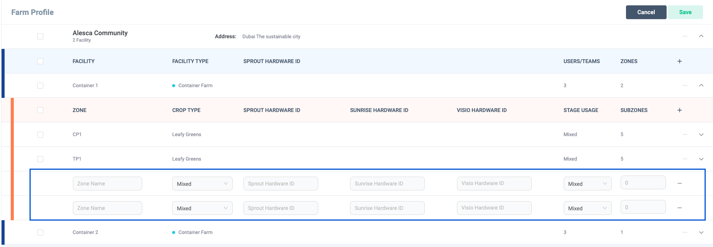This screenshot has width=713, height=247.
Task: Click first Zone Name input field
Action: tap(107, 184)
